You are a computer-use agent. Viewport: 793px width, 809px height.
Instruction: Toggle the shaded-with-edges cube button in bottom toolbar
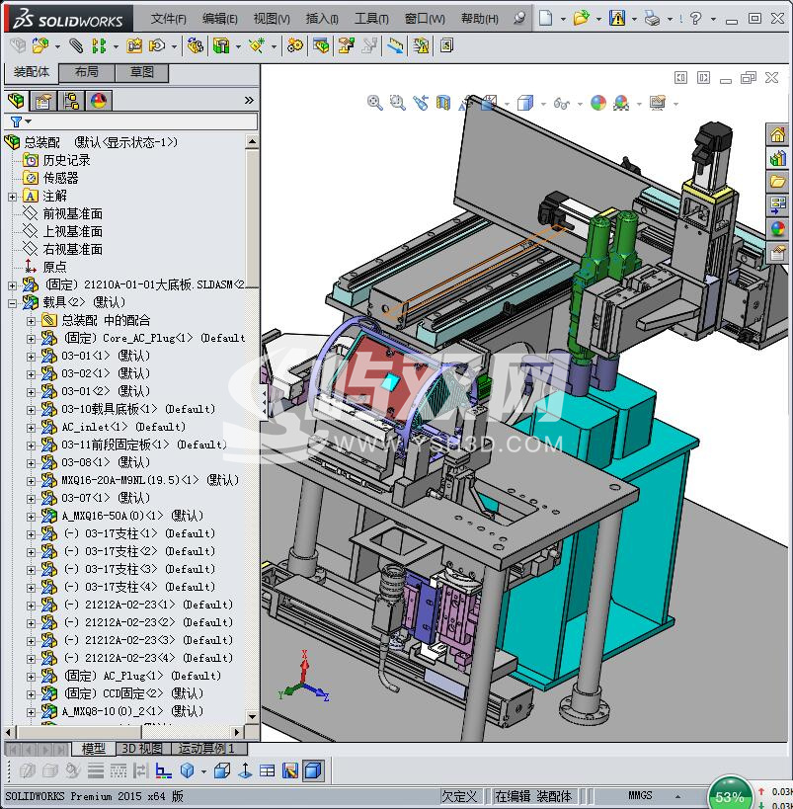click(313, 770)
